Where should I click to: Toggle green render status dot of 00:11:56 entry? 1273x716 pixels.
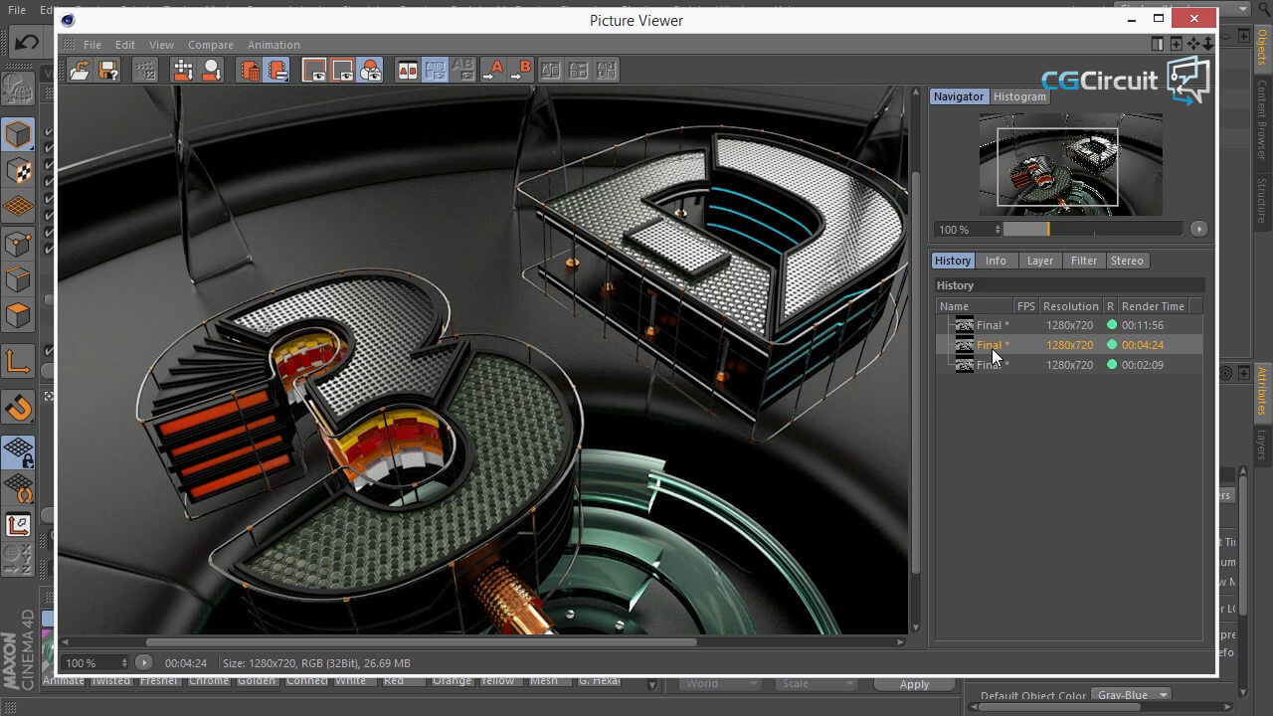point(1112,325)
